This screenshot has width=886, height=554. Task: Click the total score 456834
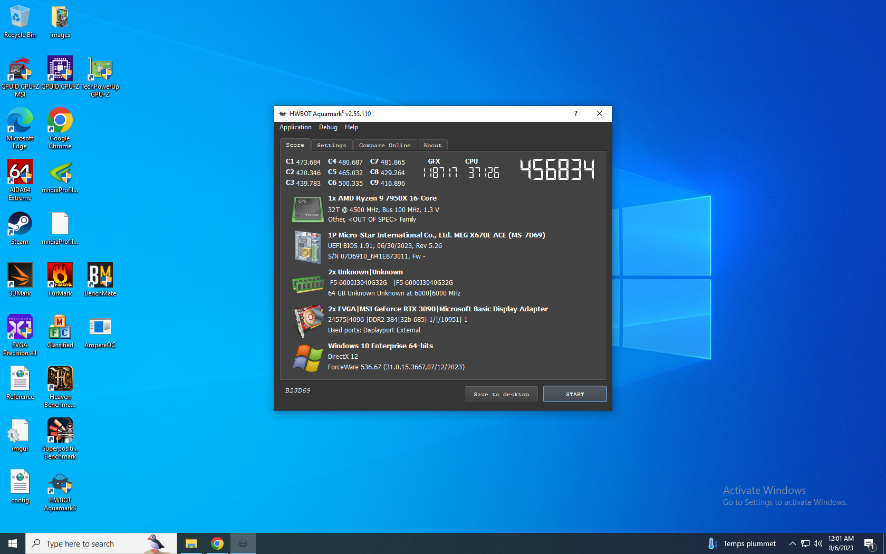(x=557, y=170)
